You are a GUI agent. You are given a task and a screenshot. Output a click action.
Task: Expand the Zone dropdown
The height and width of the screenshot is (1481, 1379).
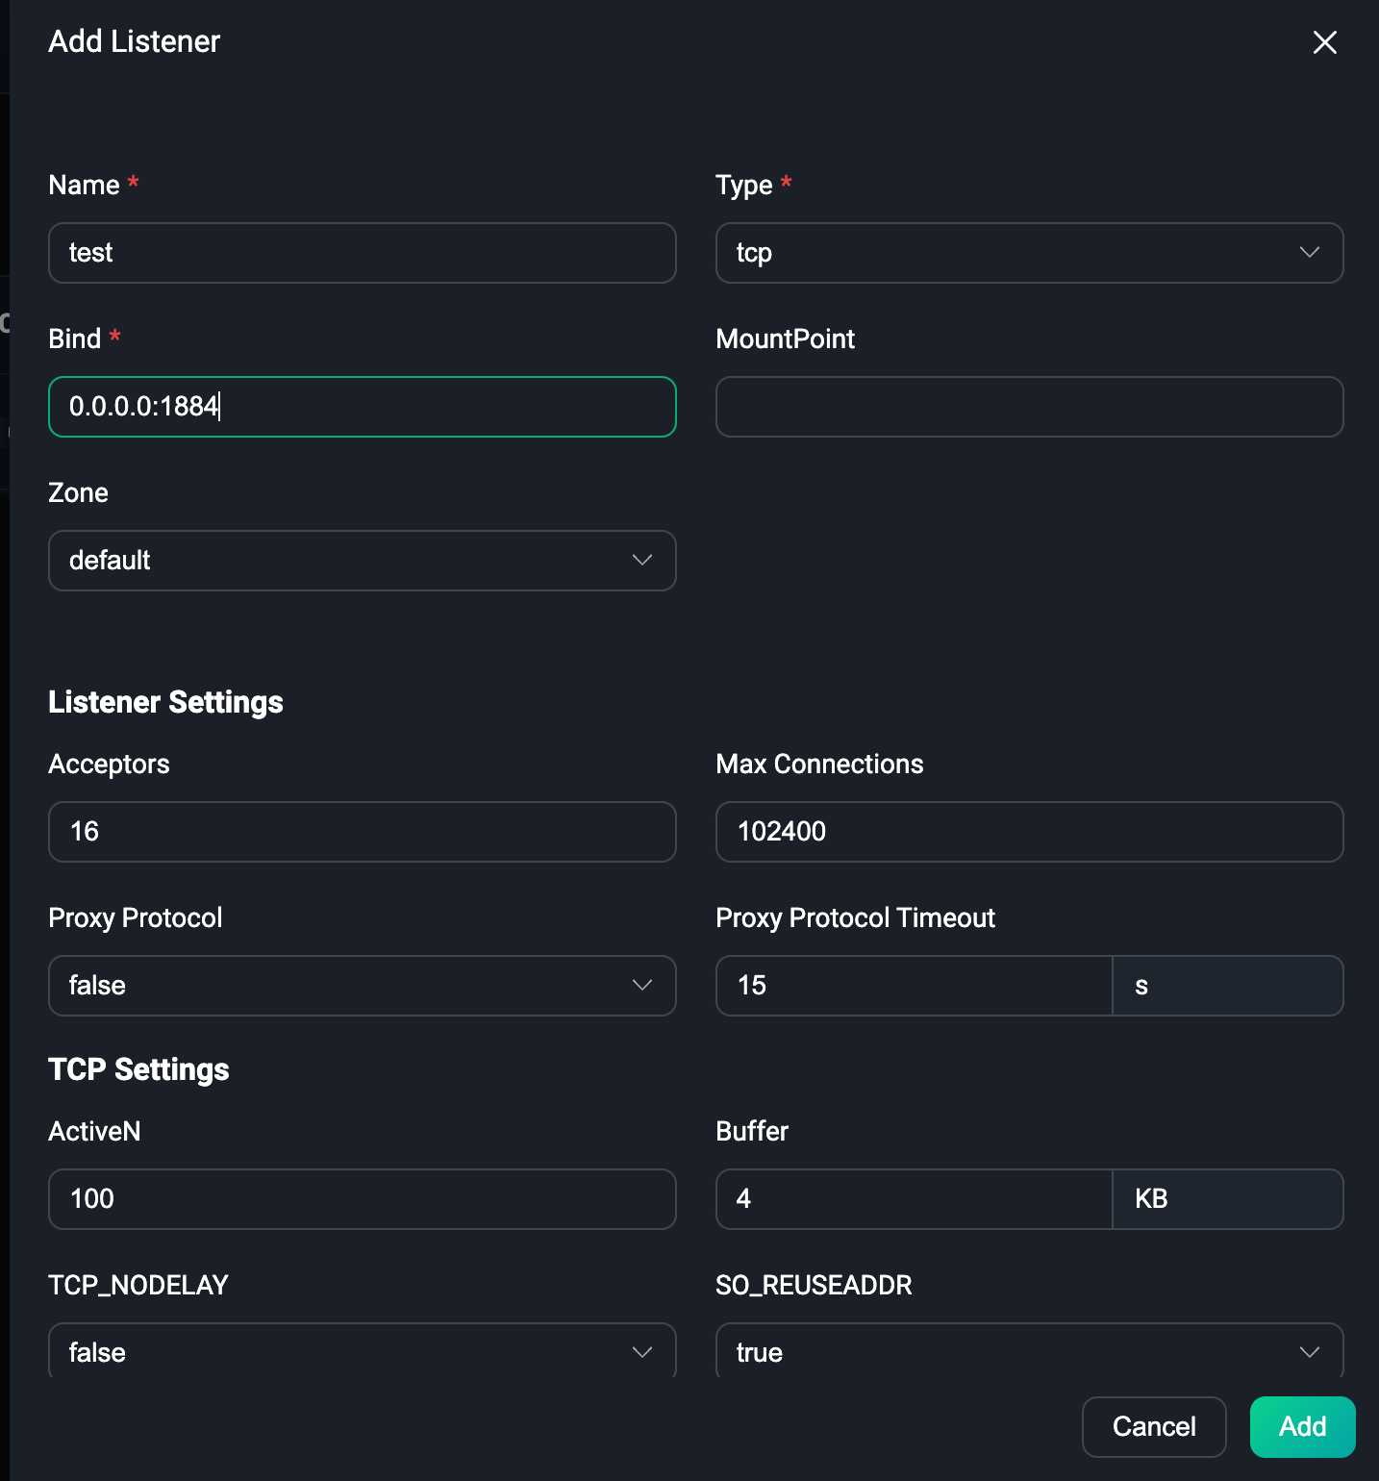coord(346,561)
